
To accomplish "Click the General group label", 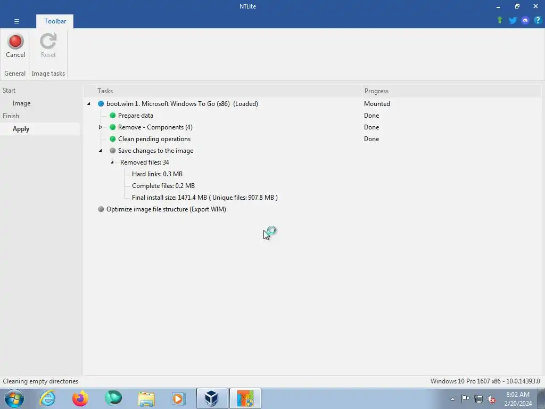I will pos(15,73).
